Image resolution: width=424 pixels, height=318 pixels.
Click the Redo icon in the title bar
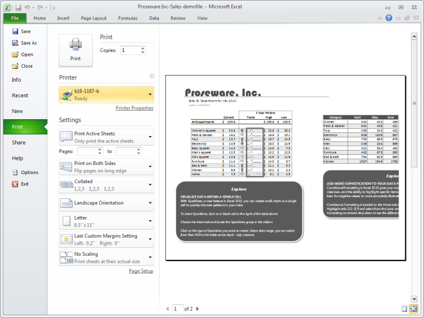pyautogui.click(x=40, y=8)
